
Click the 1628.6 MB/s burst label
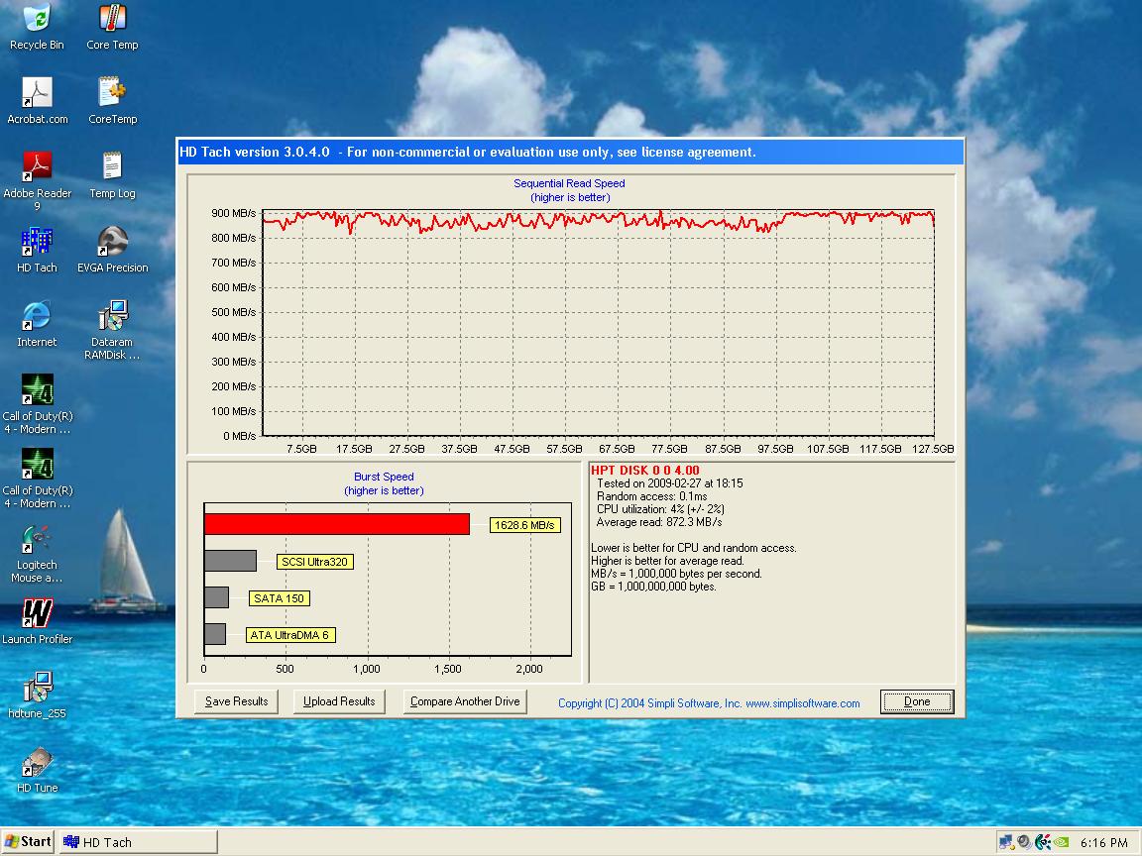524,525
